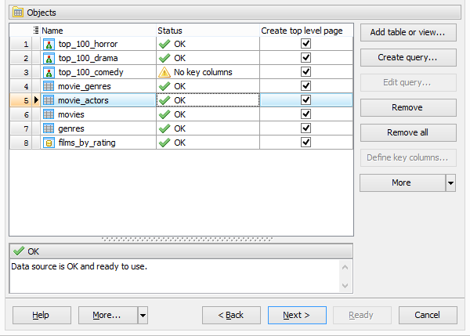This screenshot has width=470, height=336.
Task: Toggle top level page checkbox for genres
Action: click(x=305, y=128)
